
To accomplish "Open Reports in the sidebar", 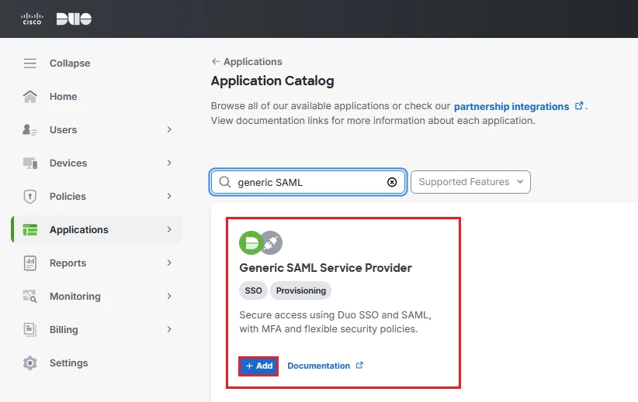I will (x=68, y=263).
